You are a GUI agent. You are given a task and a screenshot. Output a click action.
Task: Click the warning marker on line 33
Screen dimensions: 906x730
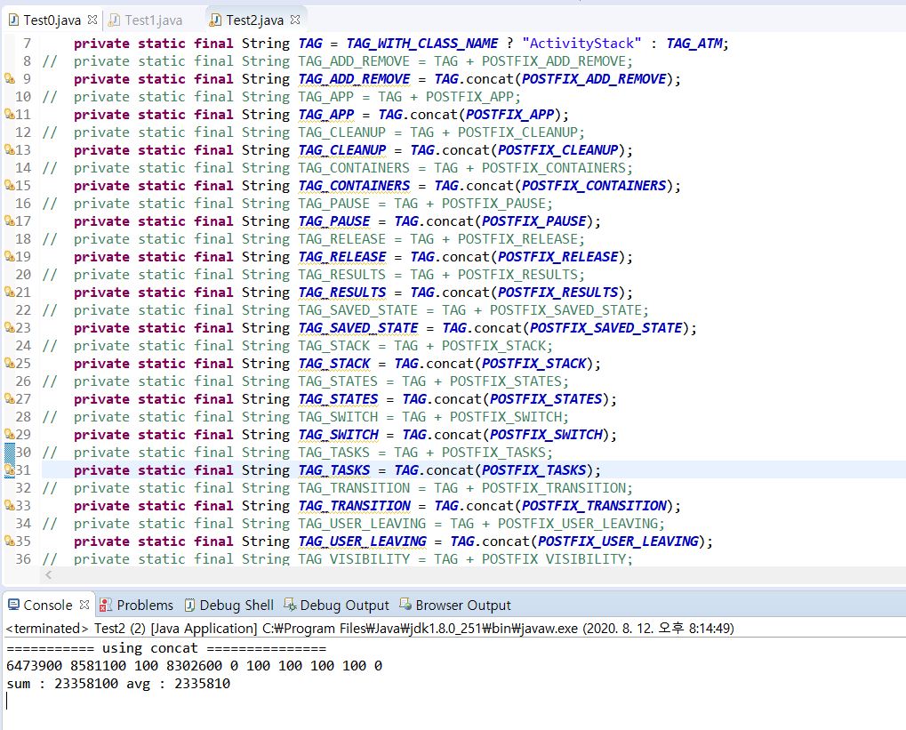tap(9, 505)
